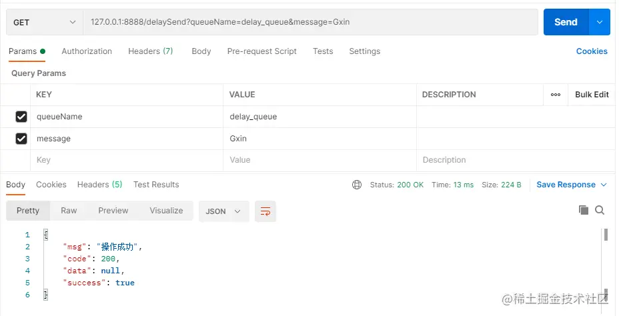
Task: Uncheck the queueName parameter checkbox
Action: [21, 117]
